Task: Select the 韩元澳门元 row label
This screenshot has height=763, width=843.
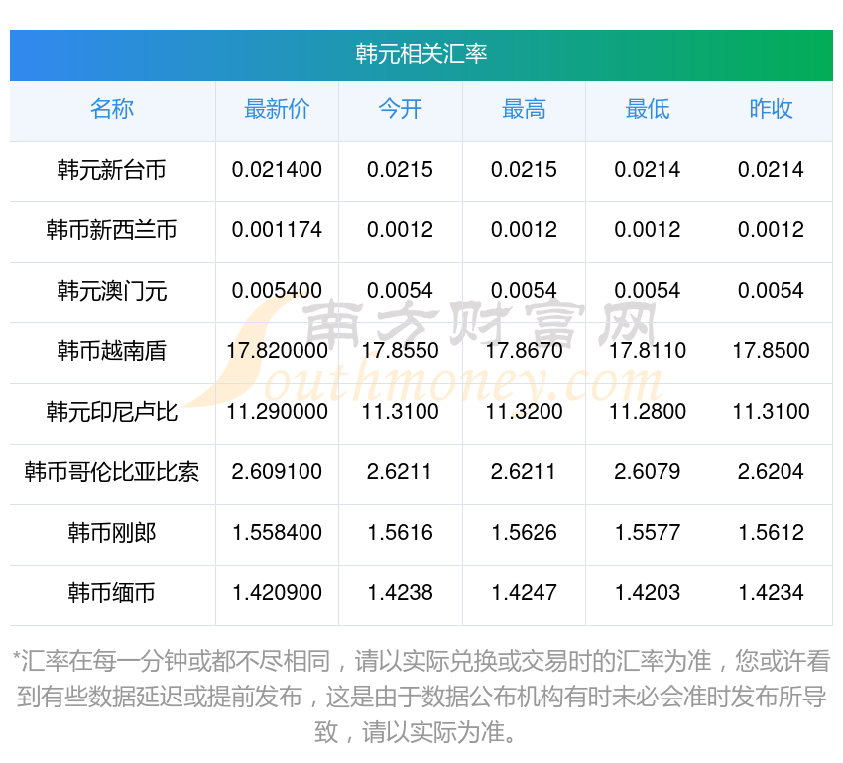Action: coord(112,292)
